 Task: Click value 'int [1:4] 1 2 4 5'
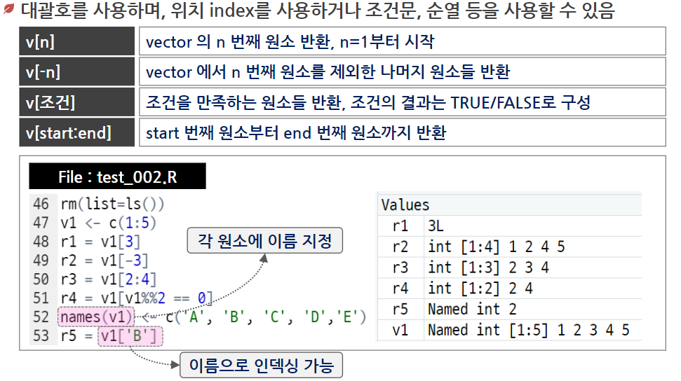(497, 247)
